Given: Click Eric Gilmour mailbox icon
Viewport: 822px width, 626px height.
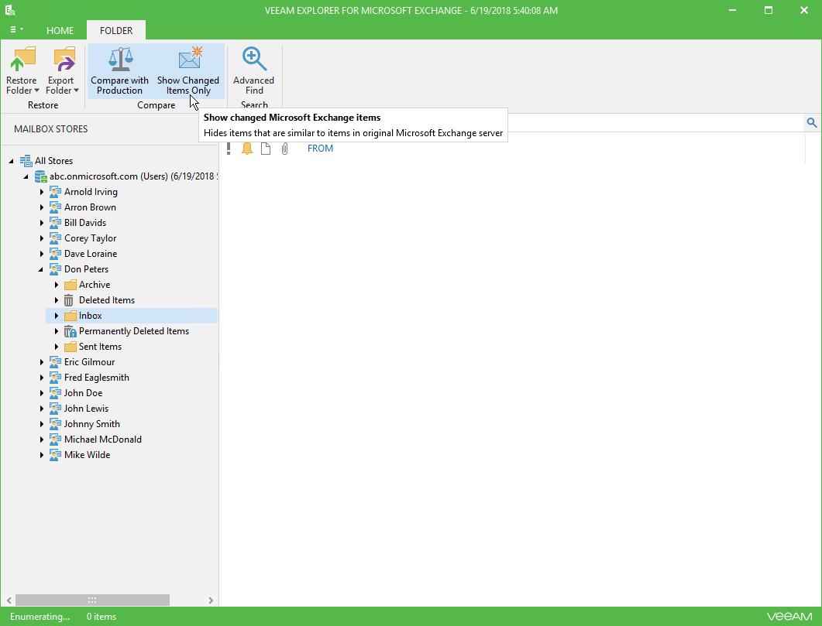Looking at the screenshot, I should coord(55,361).
